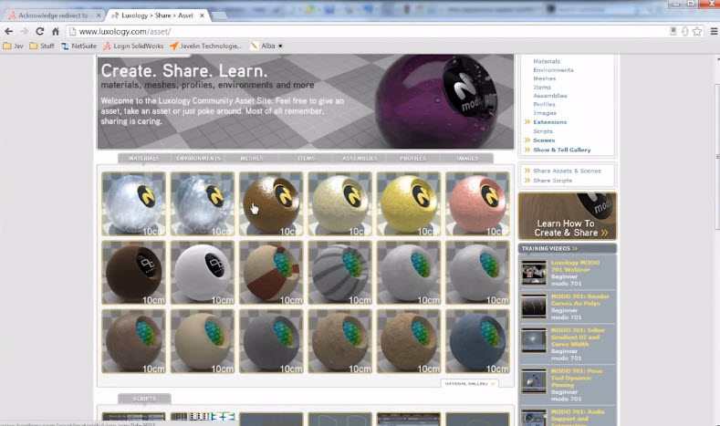Open the Login SolidWorks bookmark
720x426 pixels.
pyautogui.click(x=133, y=46)
